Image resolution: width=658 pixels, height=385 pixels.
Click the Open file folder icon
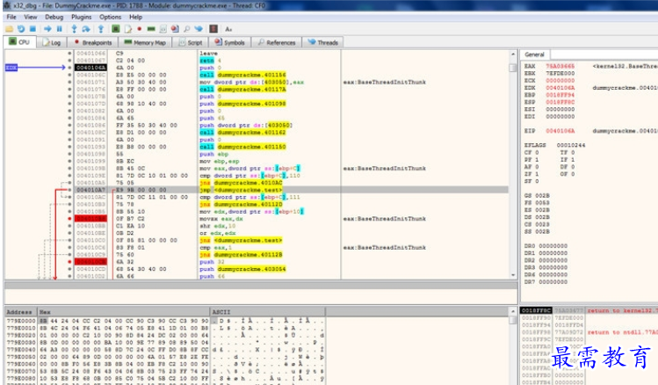point(9,29)
